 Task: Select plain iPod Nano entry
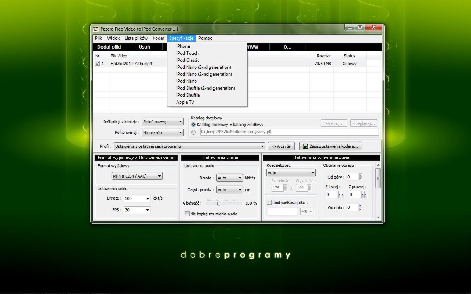click(207, 81)
